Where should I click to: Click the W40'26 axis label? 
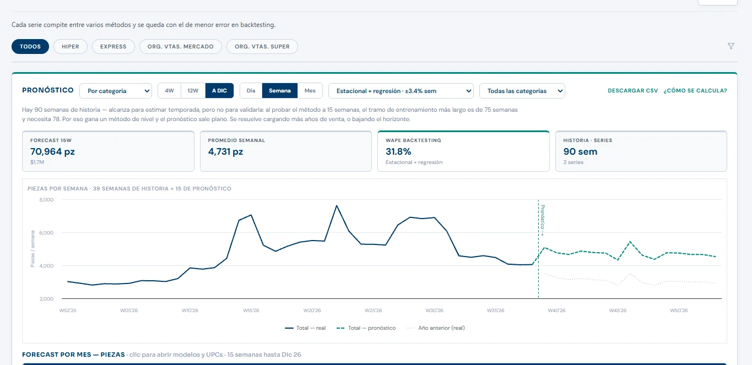tap(556, 310)
